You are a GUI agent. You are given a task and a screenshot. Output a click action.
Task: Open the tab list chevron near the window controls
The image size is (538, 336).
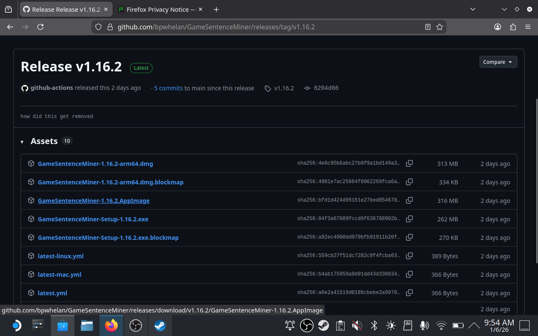473,9
